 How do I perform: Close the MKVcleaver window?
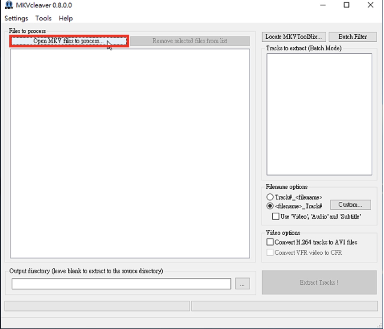pos(371,5)
